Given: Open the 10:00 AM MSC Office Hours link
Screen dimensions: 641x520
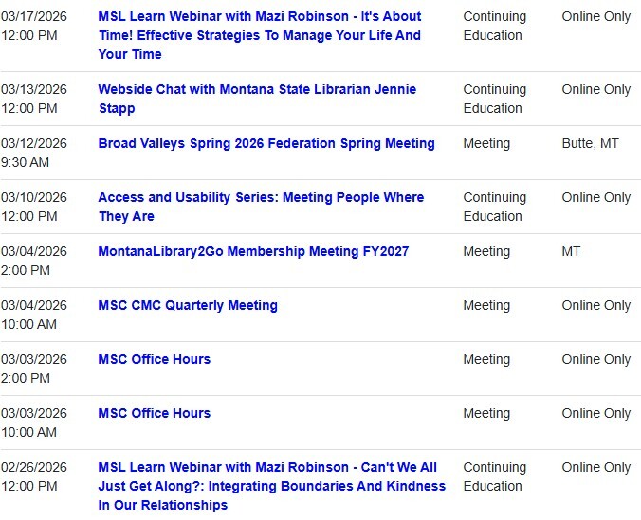Looking at the screenshot, I should coord(154,413).
